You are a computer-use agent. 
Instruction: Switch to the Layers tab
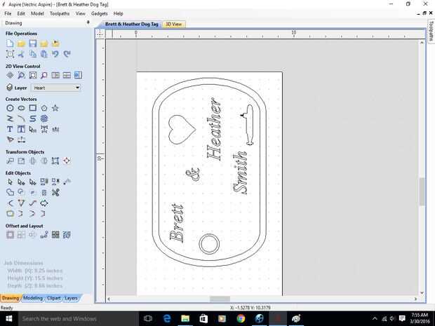(71, 298)
